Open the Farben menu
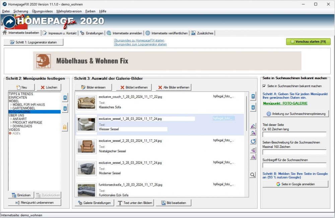This screenshot has height=218, width=335. [90, 11]
